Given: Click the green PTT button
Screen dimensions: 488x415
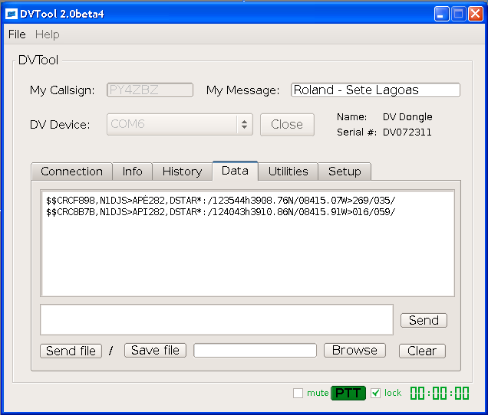Looking at the screenshot, I should pos(348,393).
